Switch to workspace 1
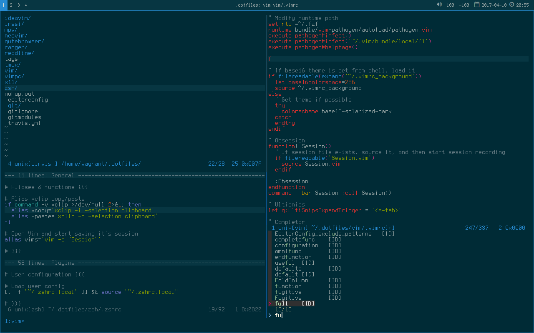This screenshot has height=333, width=534. click(x=4, y=5)
